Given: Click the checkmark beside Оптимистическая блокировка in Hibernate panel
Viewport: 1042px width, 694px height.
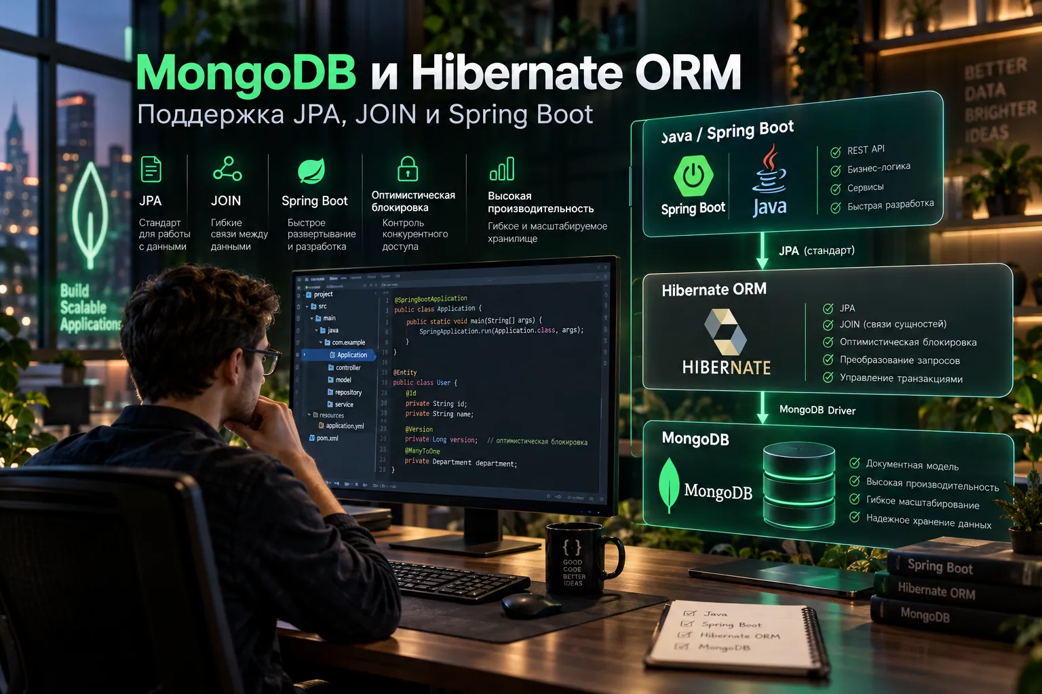Looking at the screenshot, I should 828,342.
